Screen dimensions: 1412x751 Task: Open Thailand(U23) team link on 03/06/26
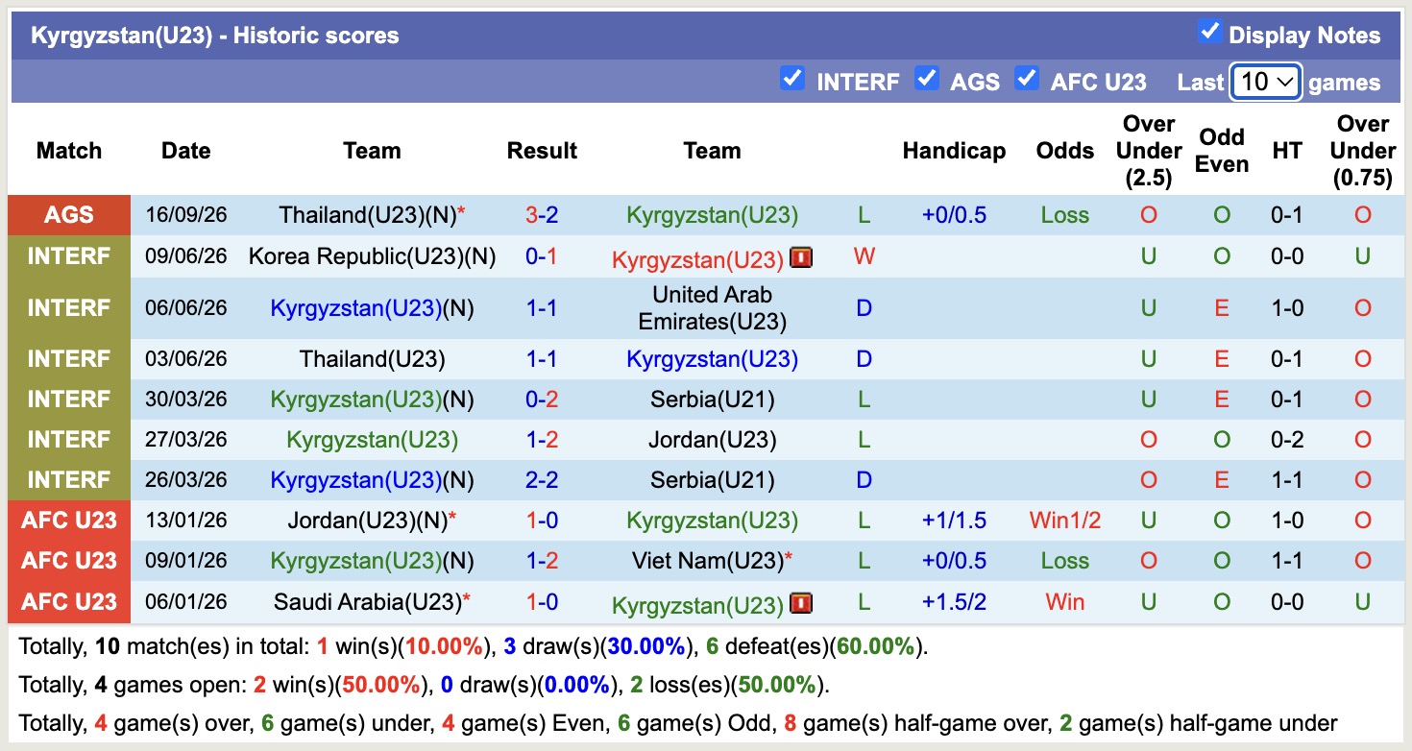(372, 359)
